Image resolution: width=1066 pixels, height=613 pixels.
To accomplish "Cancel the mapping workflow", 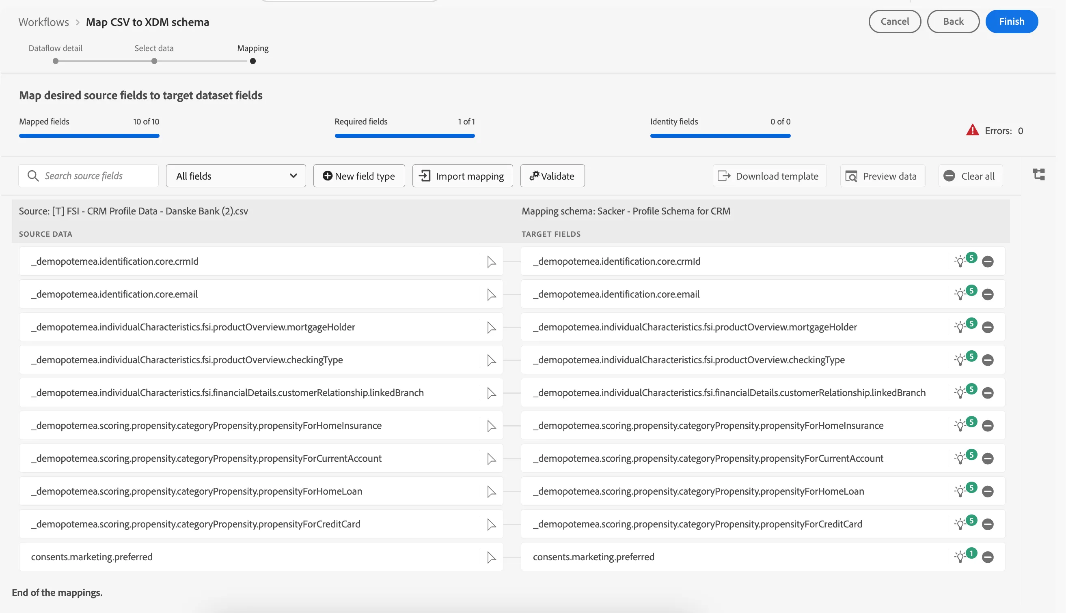I will [894, 21].
